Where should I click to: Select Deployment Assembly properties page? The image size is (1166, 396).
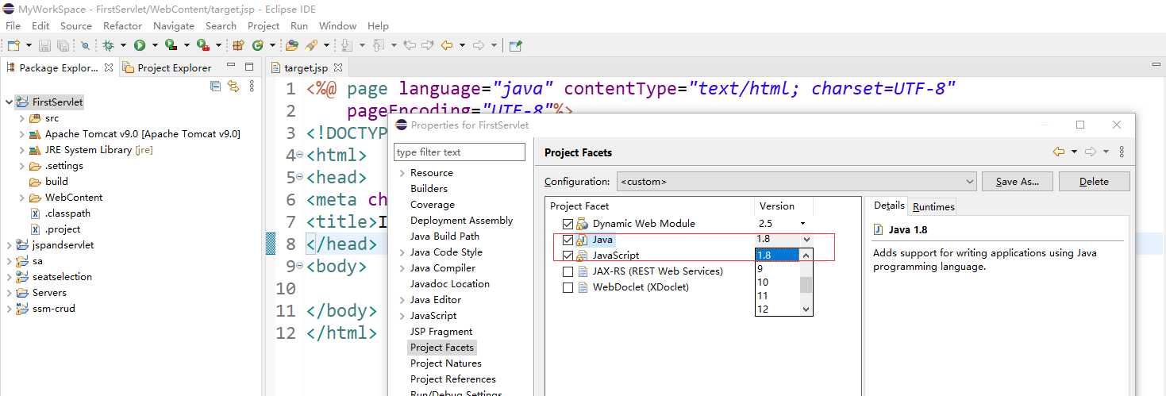click(461, 221)
